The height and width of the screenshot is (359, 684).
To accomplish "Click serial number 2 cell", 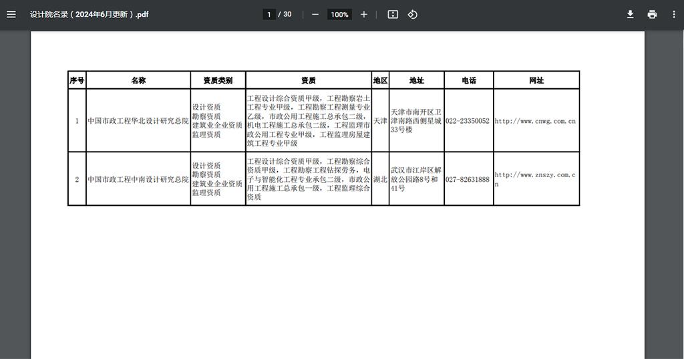I will (x=77, y=179).
